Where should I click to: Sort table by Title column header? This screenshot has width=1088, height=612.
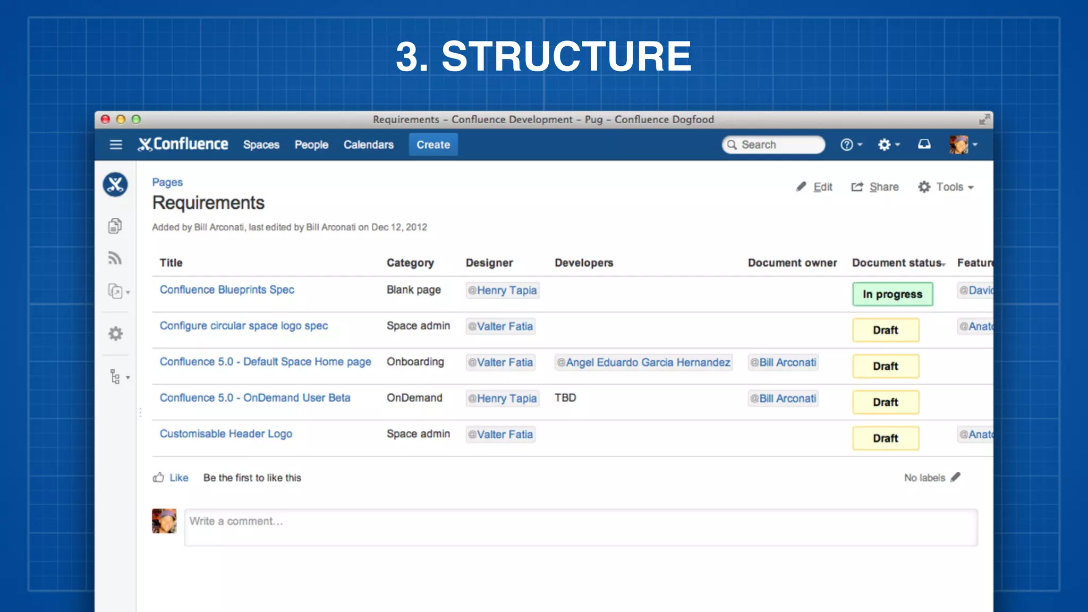pos(171,262)
